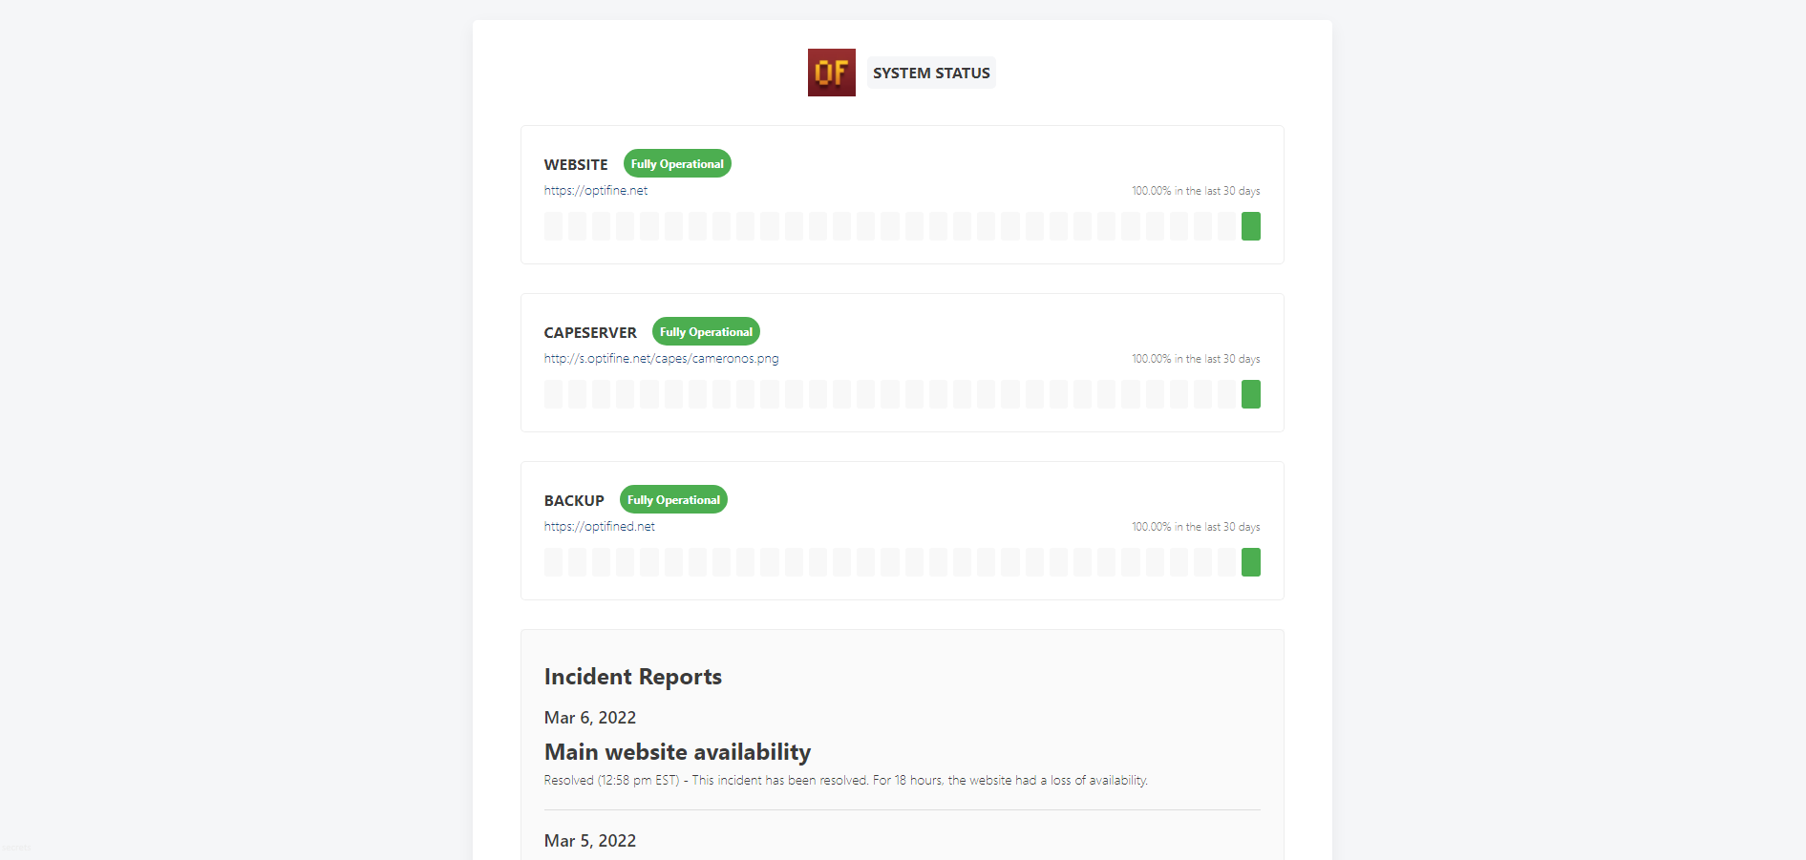Screen dimensions: 1806x860
Task: Click the SYSTEM STATUS heading
Action: [x=931, y=73]
